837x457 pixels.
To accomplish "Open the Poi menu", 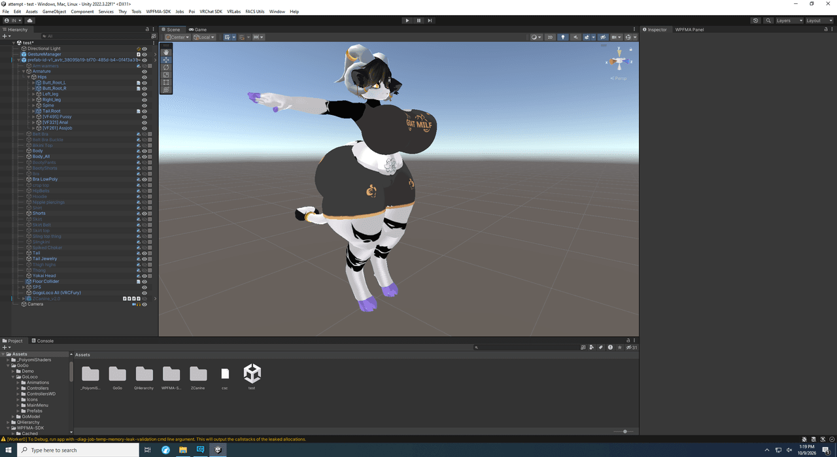I will pos(192,12).
